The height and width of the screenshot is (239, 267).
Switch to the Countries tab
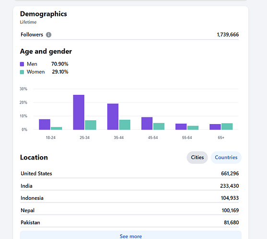click(x=226, y=158)
